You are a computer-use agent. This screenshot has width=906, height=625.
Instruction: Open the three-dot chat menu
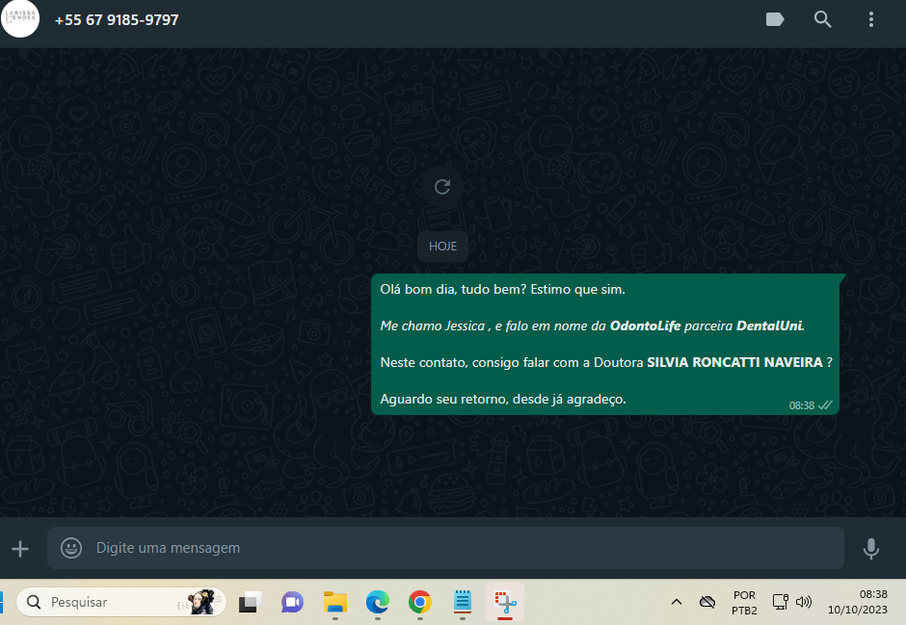(x=870, y=19)
